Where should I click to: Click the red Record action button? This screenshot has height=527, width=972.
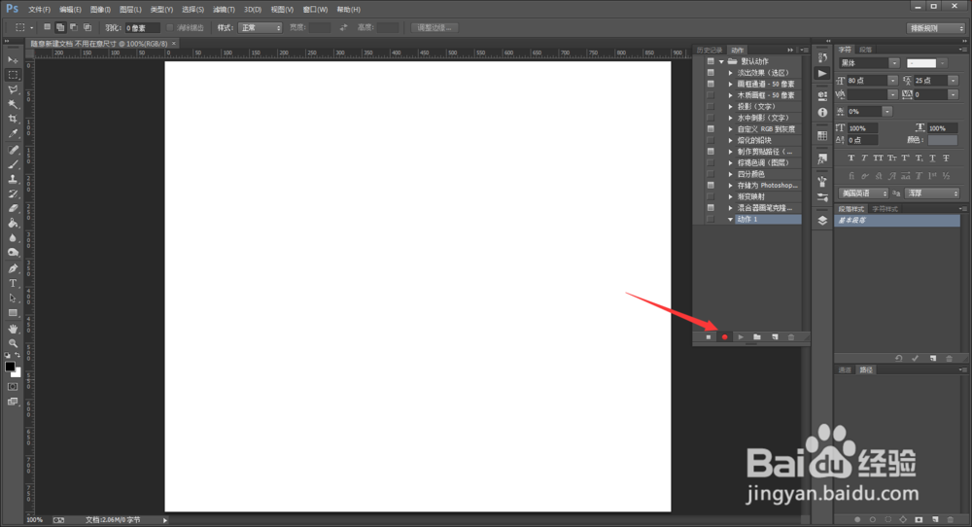point(725,337)
